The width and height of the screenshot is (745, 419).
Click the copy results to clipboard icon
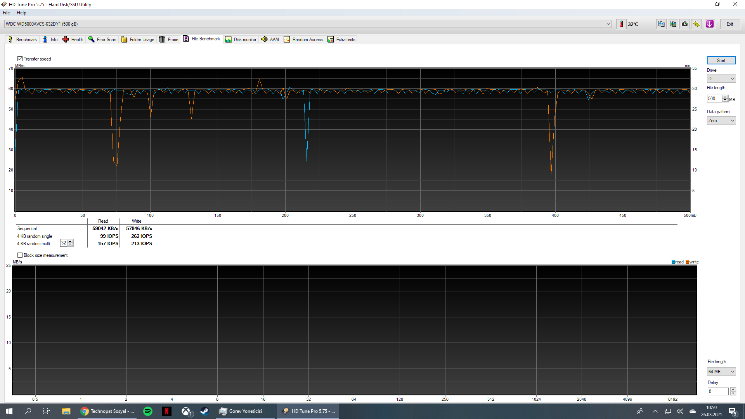coord(661,24)
